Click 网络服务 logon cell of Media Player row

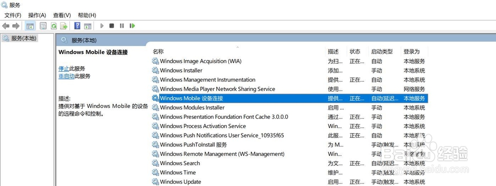(x=414, y=89)
